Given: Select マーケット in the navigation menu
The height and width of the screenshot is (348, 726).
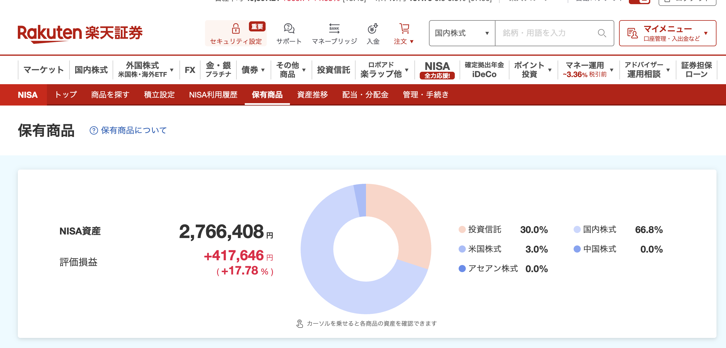Looking at the screenshot, I should [x=43, y=70].
